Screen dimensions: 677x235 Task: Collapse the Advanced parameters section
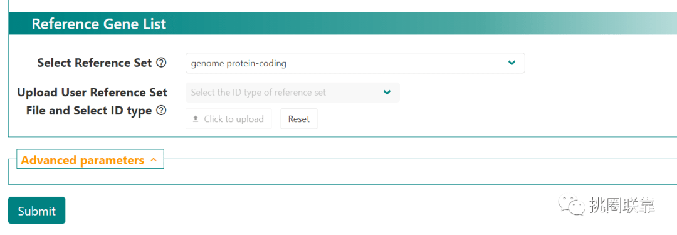[x=90, y=159]
